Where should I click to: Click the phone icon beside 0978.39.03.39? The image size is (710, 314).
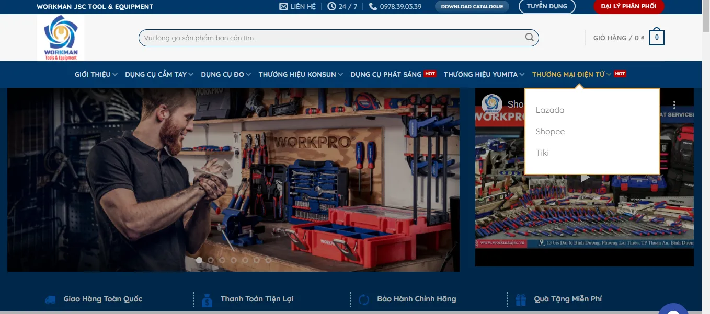click(373, 7)
